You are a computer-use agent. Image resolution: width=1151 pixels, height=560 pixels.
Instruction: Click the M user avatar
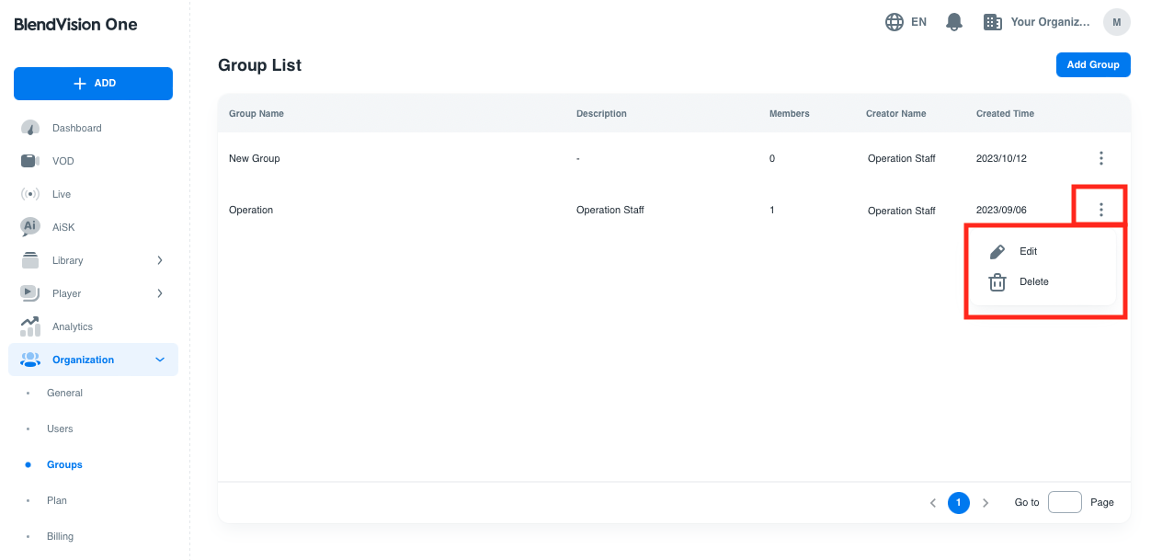pyautogui.click(x=1116, y=22)
